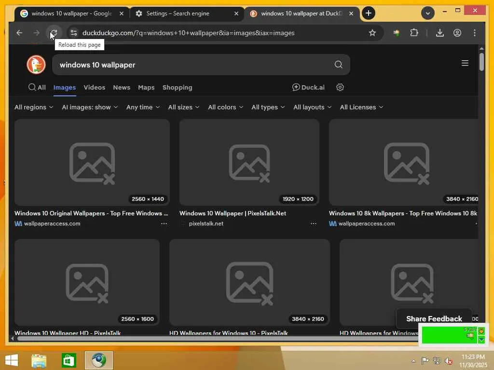Open the browser three-dot menu
494x370 pixels.
point(475,33)
